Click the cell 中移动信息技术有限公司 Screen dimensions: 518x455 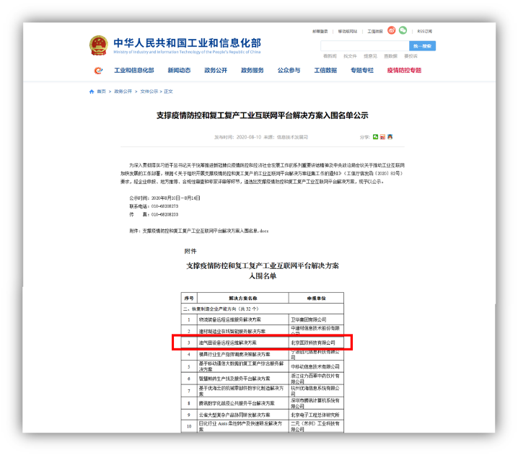point(315,366)
